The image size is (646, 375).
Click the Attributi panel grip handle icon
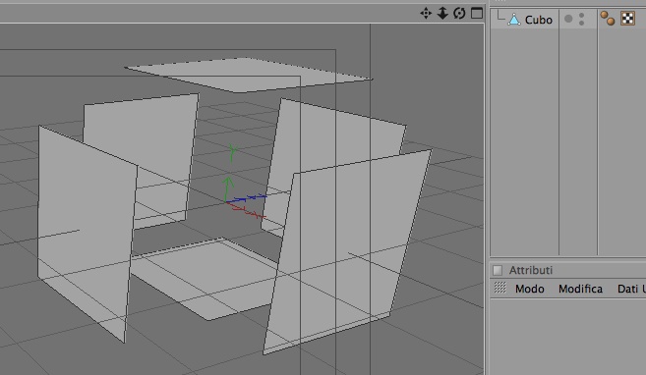[499, 288]
